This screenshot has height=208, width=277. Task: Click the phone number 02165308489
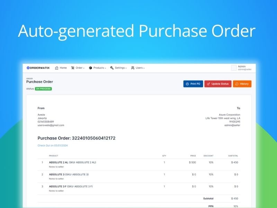[x=46, y=122]
